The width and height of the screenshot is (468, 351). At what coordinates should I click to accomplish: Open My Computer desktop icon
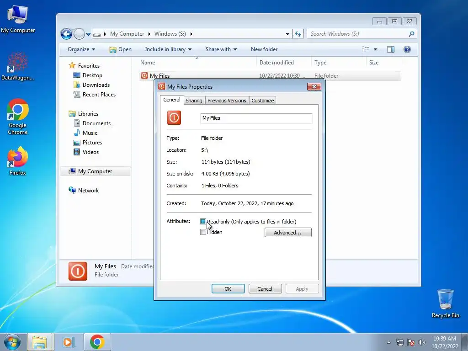18,19
